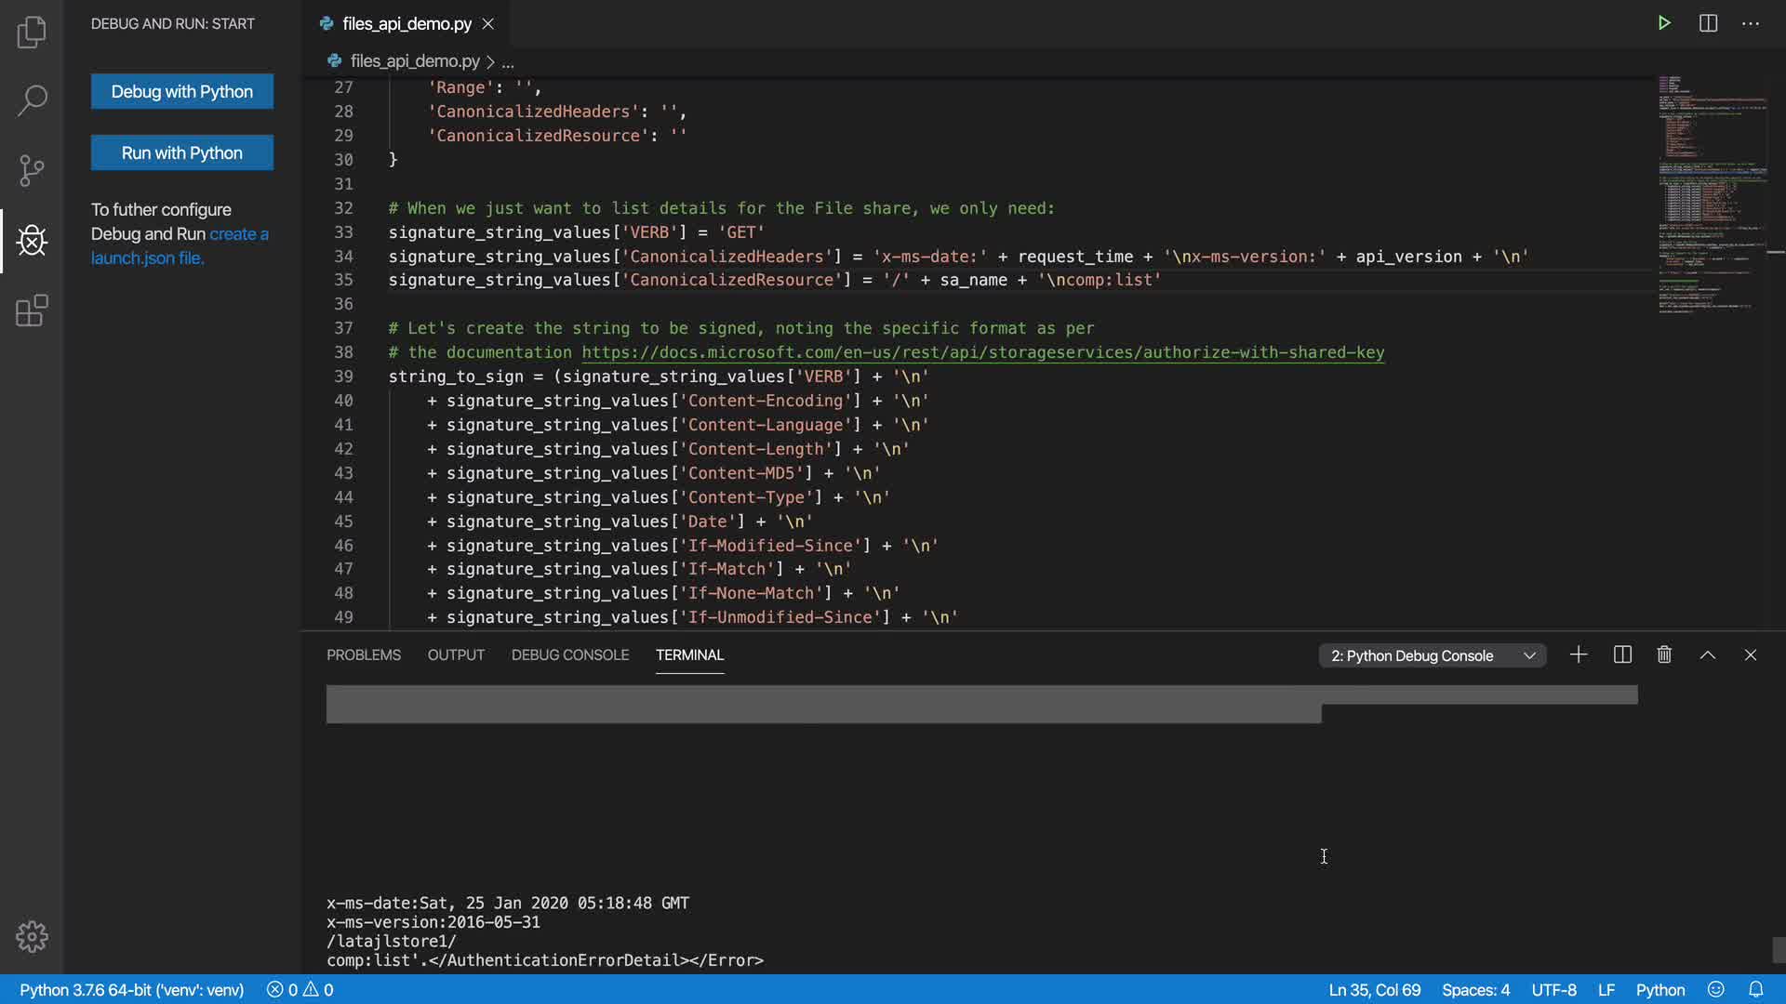Split the editor to the right
1786x1004 pixels.
click(x=1708, y=23)
